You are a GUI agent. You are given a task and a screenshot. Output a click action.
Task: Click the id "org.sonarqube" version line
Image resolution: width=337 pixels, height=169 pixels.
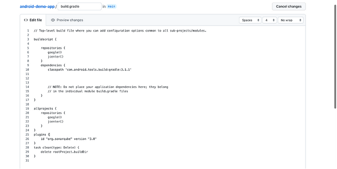(x=69, y=139)
